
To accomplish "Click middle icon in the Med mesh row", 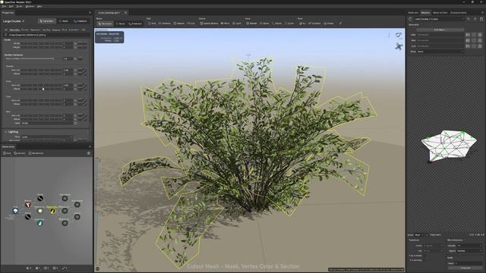I will [x=474, y=40].
